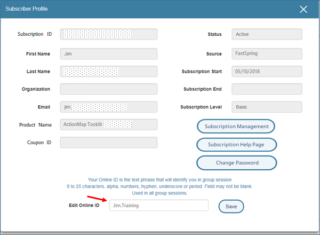Viewport: 320px width, 235px height.
Task: Close the Subscriber Profile dialog
Action: click(303, 9)
